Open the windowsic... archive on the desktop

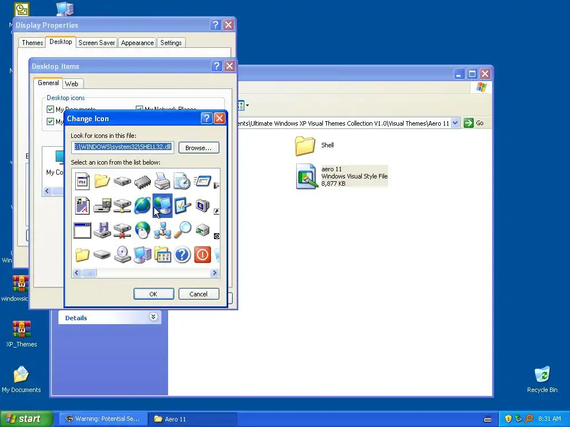(x=15, y=289)
